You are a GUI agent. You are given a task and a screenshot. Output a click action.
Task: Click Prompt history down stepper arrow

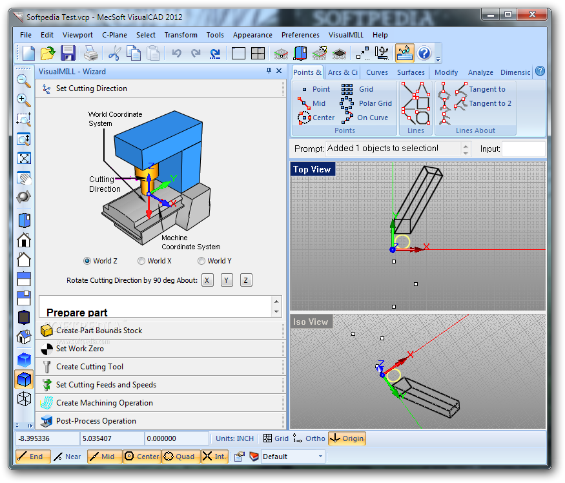point(466,153)
